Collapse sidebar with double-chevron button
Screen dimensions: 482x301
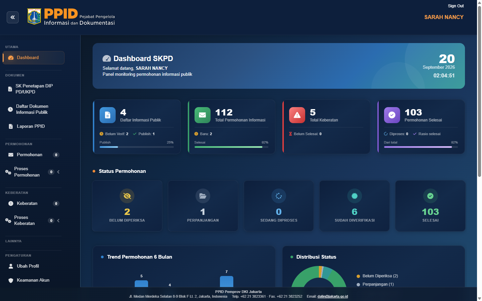coord(13,17)
